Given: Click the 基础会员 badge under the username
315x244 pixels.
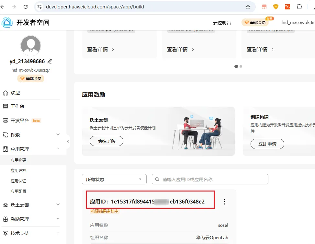Looking at the screenshot, I should pyautogui.click(x=31, y=78).
